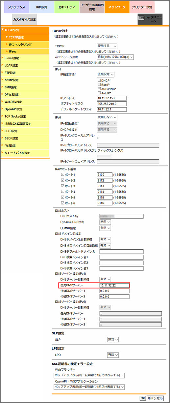Screen dimensions: 170x403
Task: Expand SSDP設定 in sidebar
Action: point(25,138)
